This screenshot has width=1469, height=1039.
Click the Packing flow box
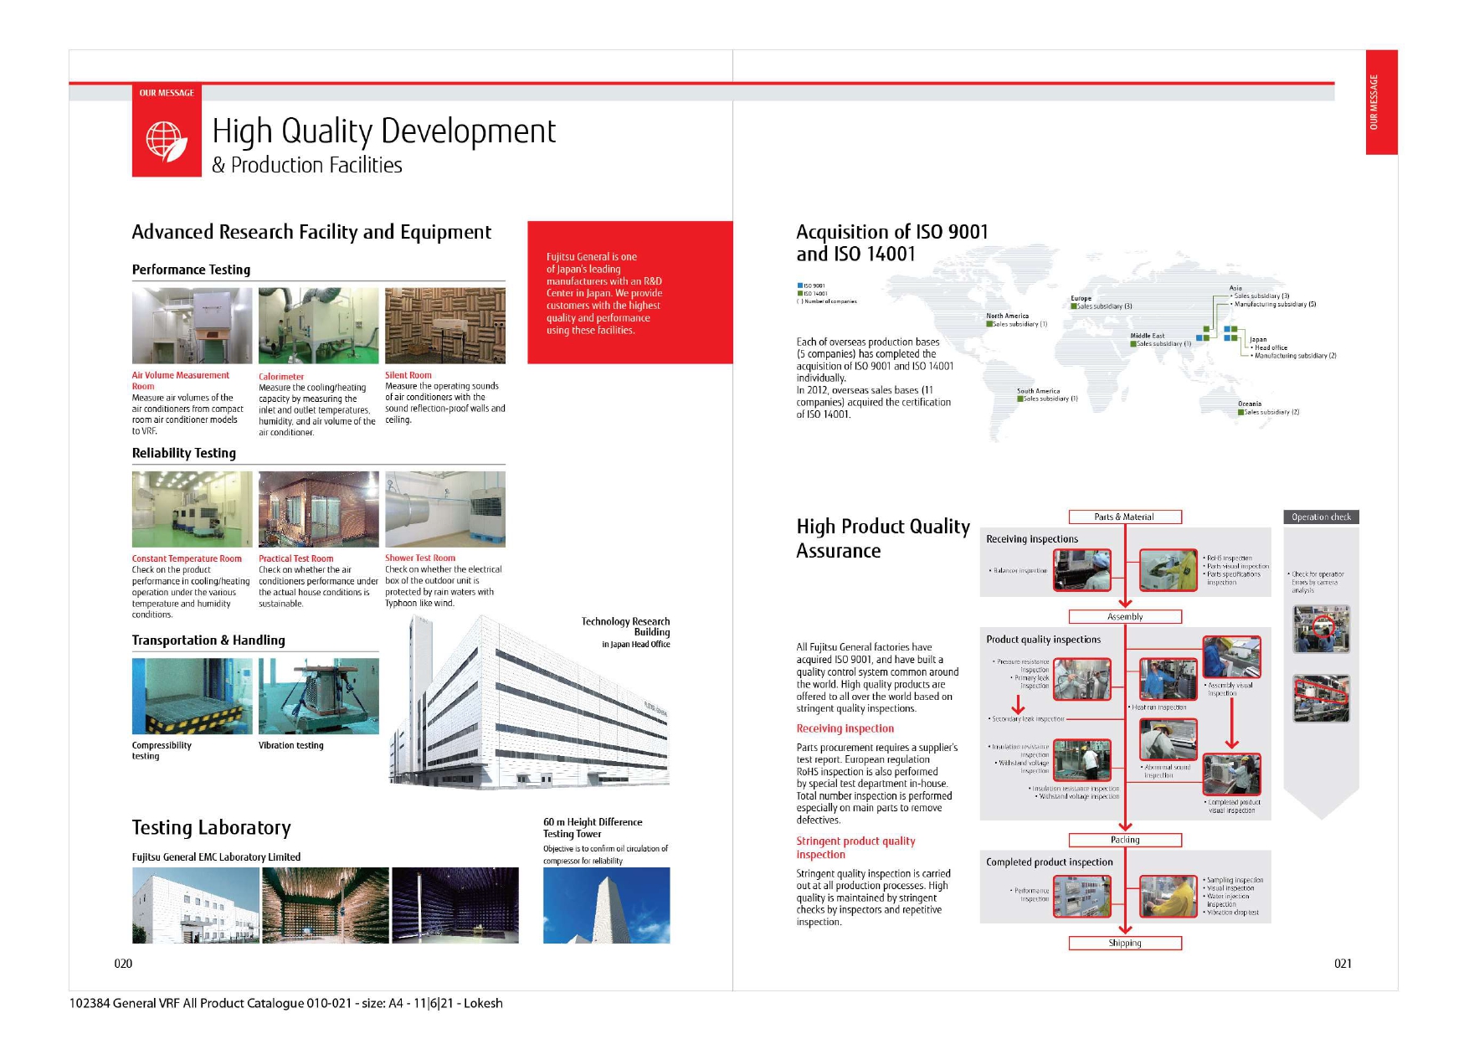point(1125,840)
